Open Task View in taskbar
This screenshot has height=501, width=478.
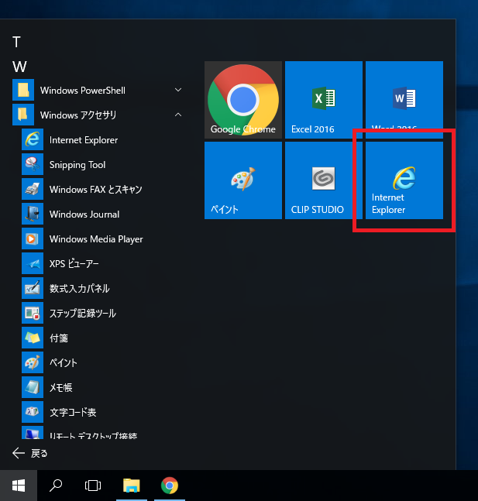pyautogui.click(x=93, y=486)
